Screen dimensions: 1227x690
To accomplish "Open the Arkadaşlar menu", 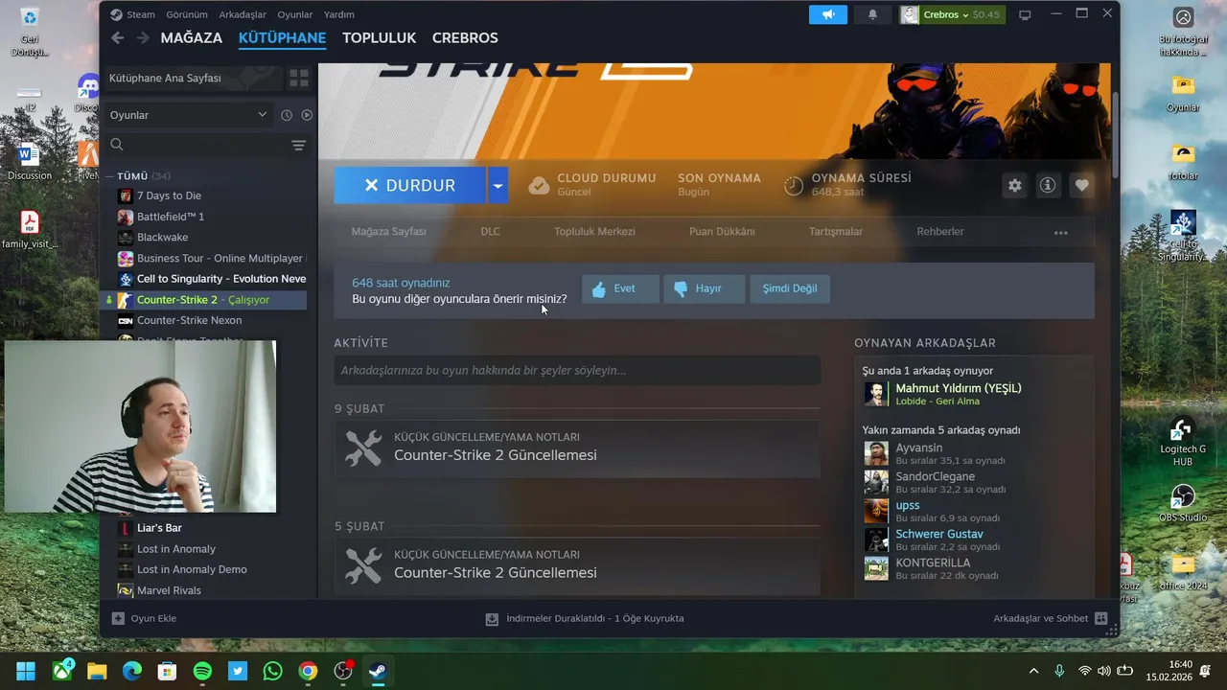I will click(243, 14).
